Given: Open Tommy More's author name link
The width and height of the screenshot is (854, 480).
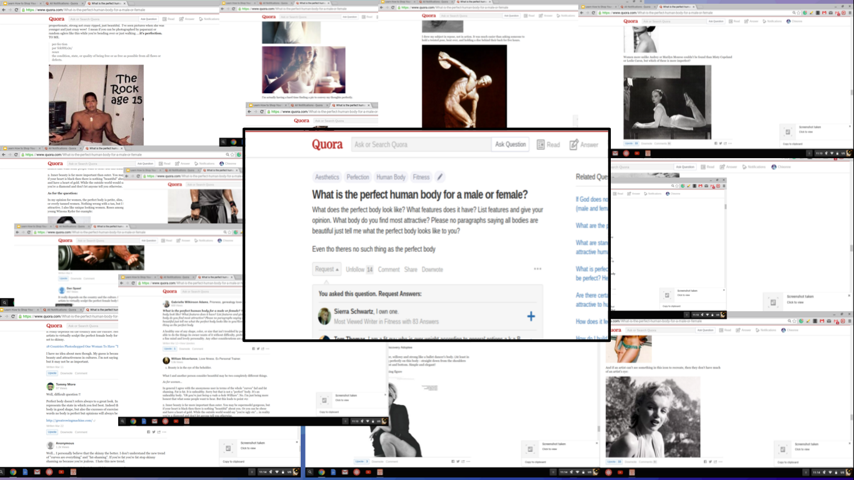Looking at the screenshot, I should 66,384.
